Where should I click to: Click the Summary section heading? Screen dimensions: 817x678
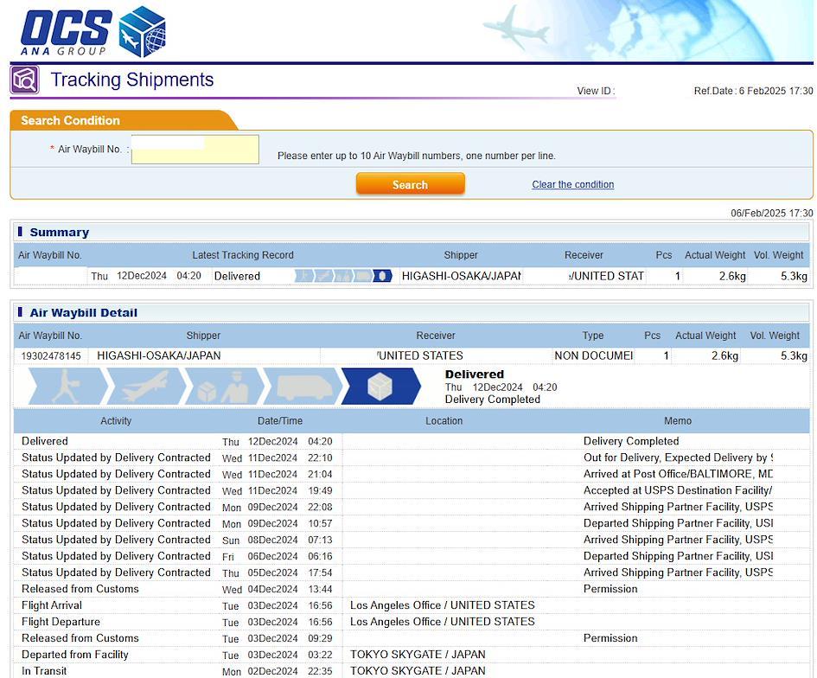coord(59,233)
